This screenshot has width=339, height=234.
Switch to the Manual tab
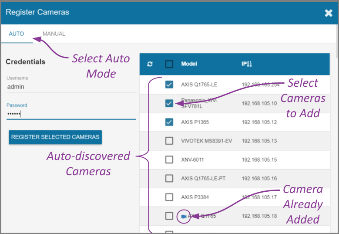point(54,34)
